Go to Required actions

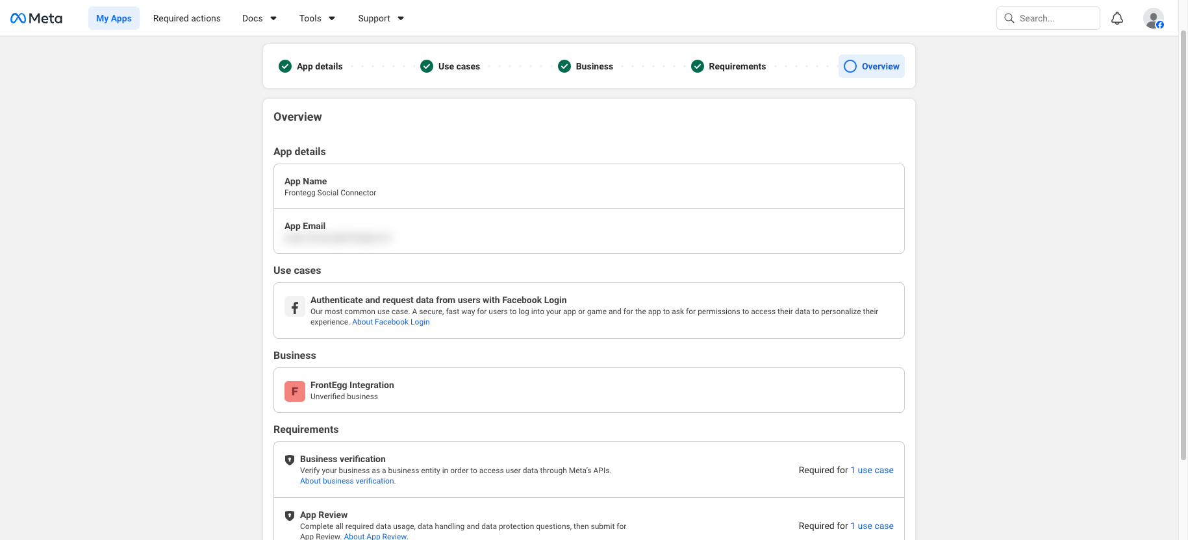187,18
